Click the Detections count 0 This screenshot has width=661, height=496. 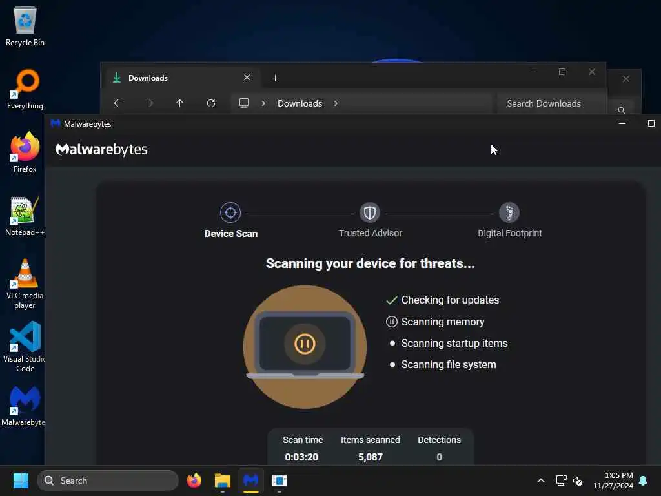coord(439,457)
